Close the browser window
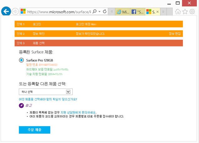The height and width of the screenshot is (143, 199). [x=189, y=3]
